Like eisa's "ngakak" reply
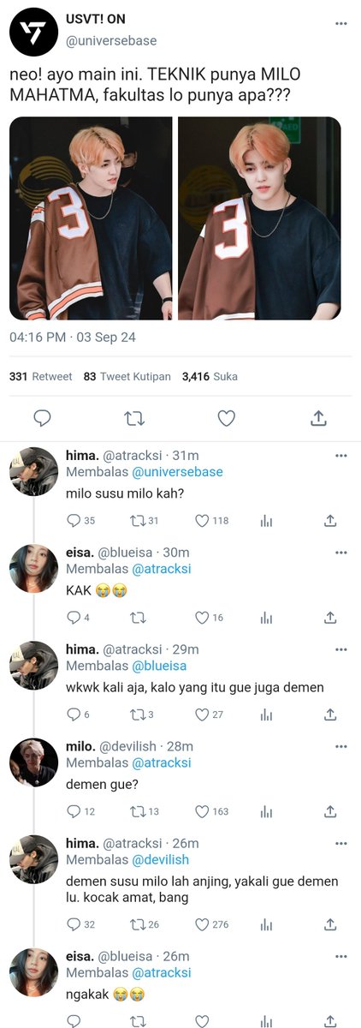 (x=203, y=1021)
